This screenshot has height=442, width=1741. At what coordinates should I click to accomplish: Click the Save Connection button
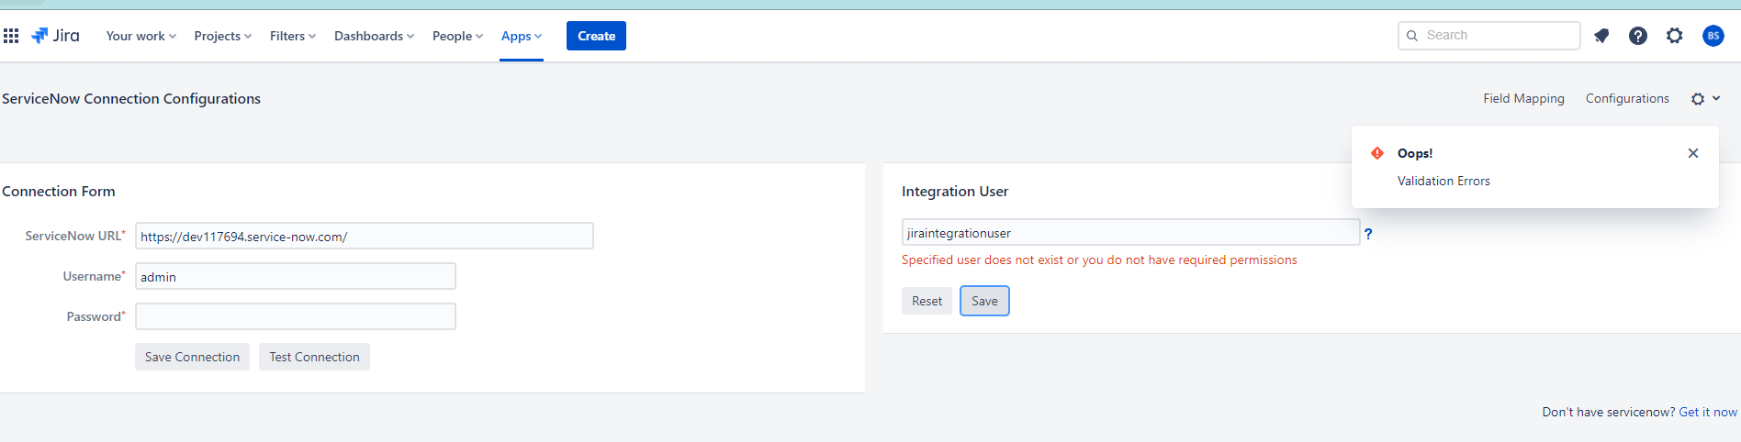point(192,357)
